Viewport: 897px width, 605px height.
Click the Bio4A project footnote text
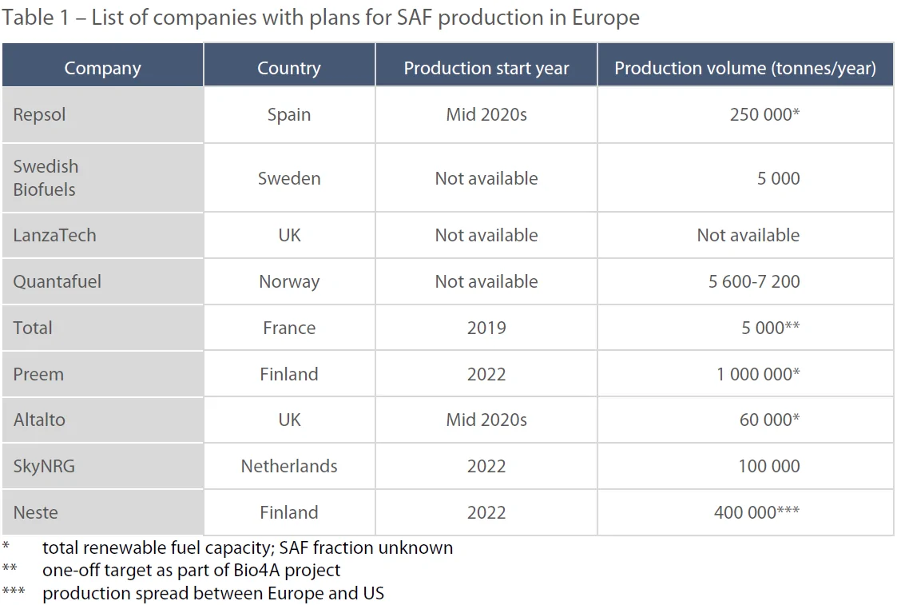192,570
